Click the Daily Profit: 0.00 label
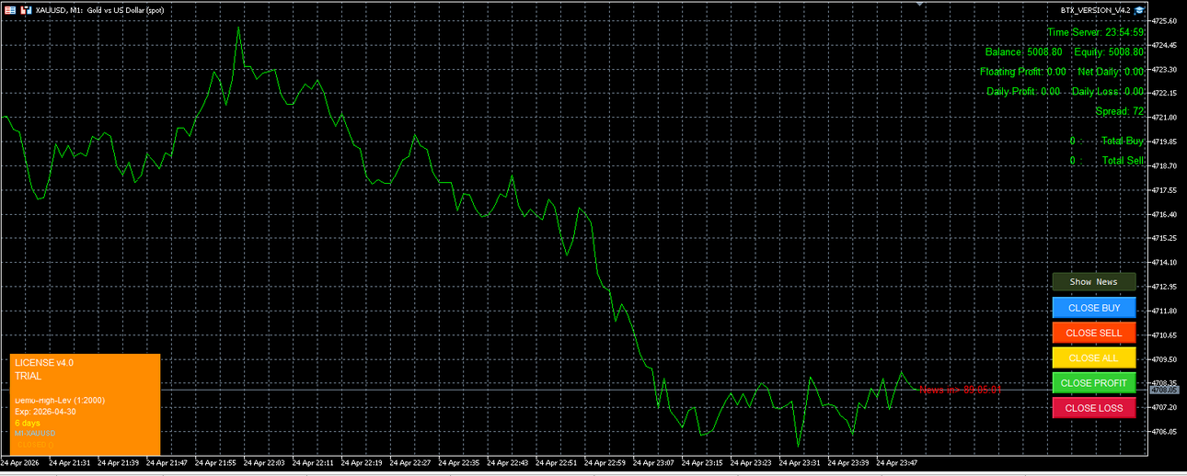Image resolution: width=1187 pixels, height=476 pixels. coord(1023,92)
